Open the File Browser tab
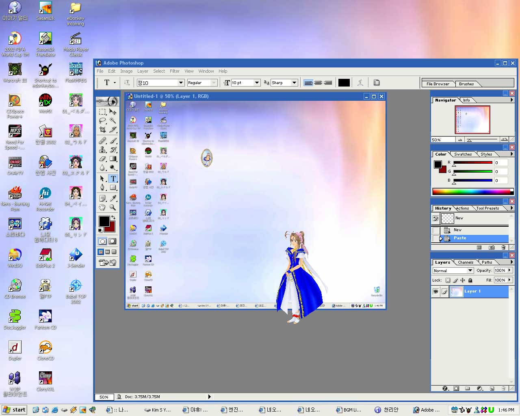Image resolution: width=520 pixels, height=416 pixels. click(438, 84)
